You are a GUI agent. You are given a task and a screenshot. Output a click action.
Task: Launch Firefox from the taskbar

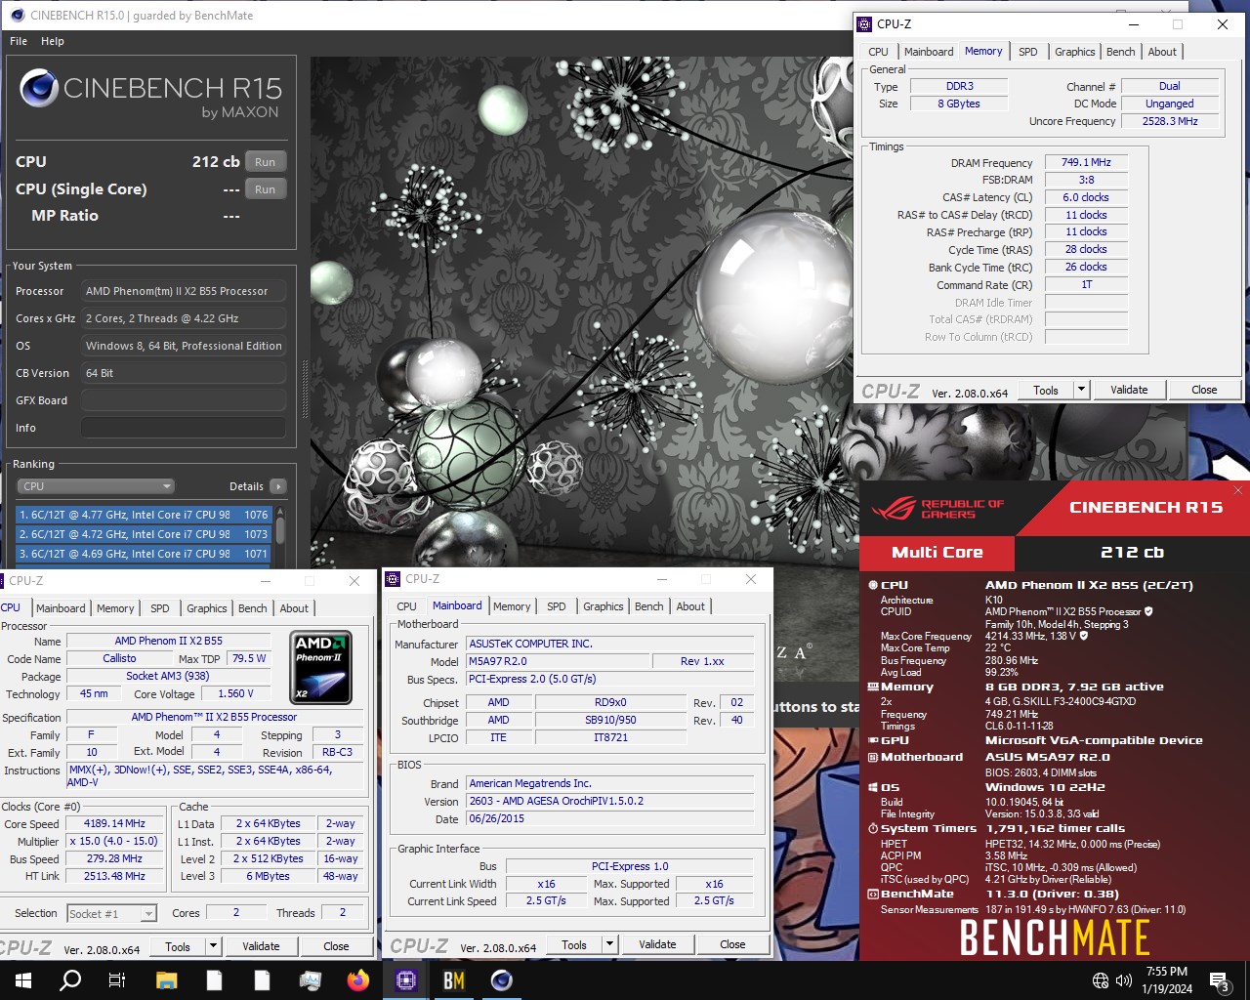358,980
